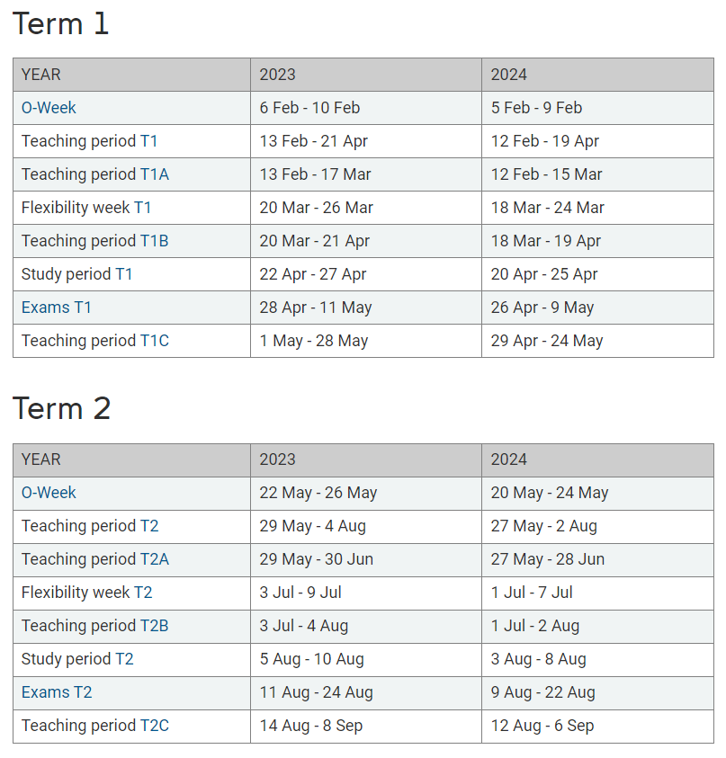The image size is (726, 758).
Task: Open the T1B teaching period link
Action: tap(155, 241)
